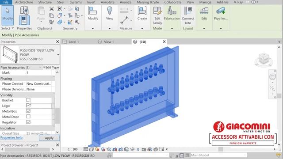Click the Temporary Hide/Isolate glasses icon

pyautogui.click(x=132, y=149)
